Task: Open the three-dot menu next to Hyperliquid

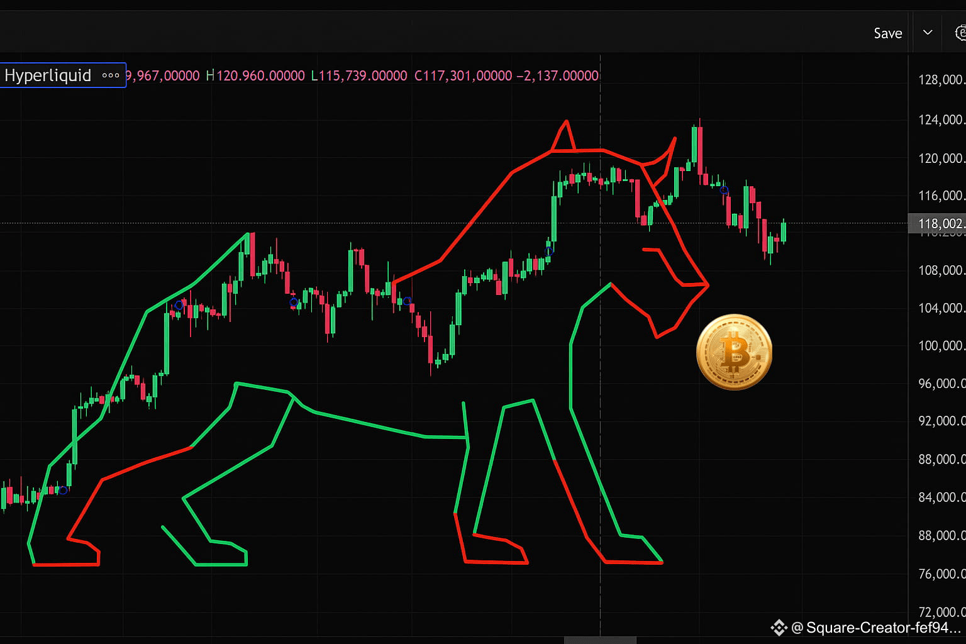Action: [111, 75]
